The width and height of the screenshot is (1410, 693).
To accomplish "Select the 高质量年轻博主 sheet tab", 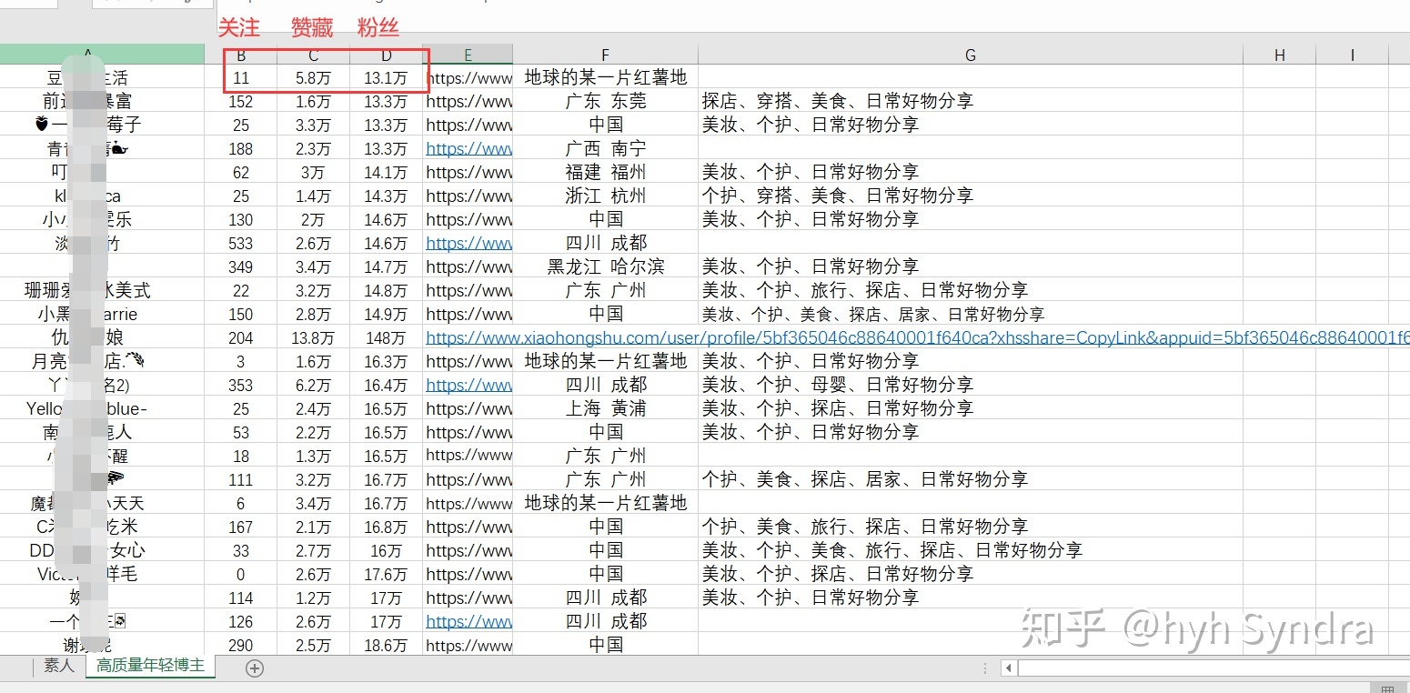I will 151,667.
